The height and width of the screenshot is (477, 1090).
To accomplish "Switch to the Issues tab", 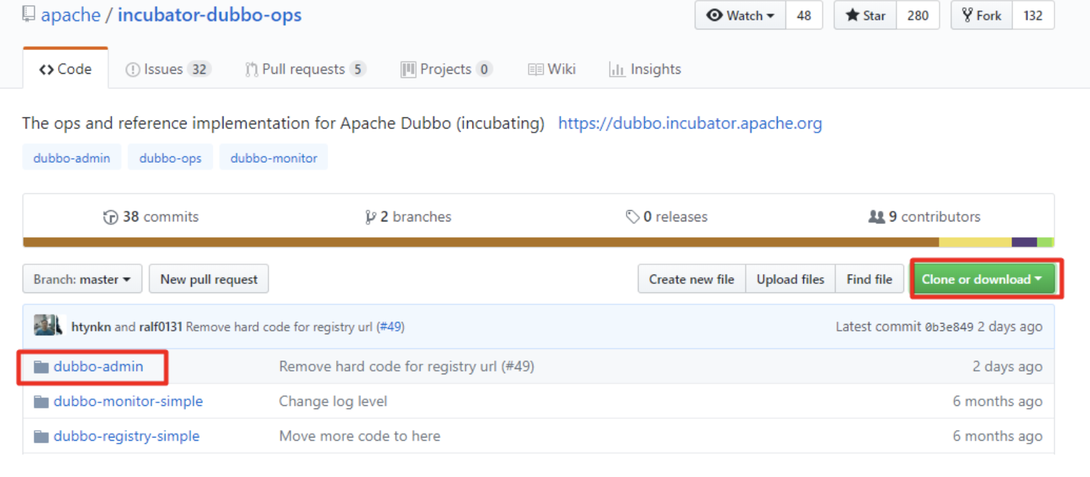I will click(168, 69).
